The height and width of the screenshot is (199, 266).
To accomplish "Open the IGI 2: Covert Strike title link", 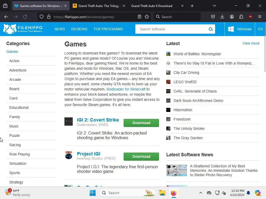I will (x=98, y=120).
